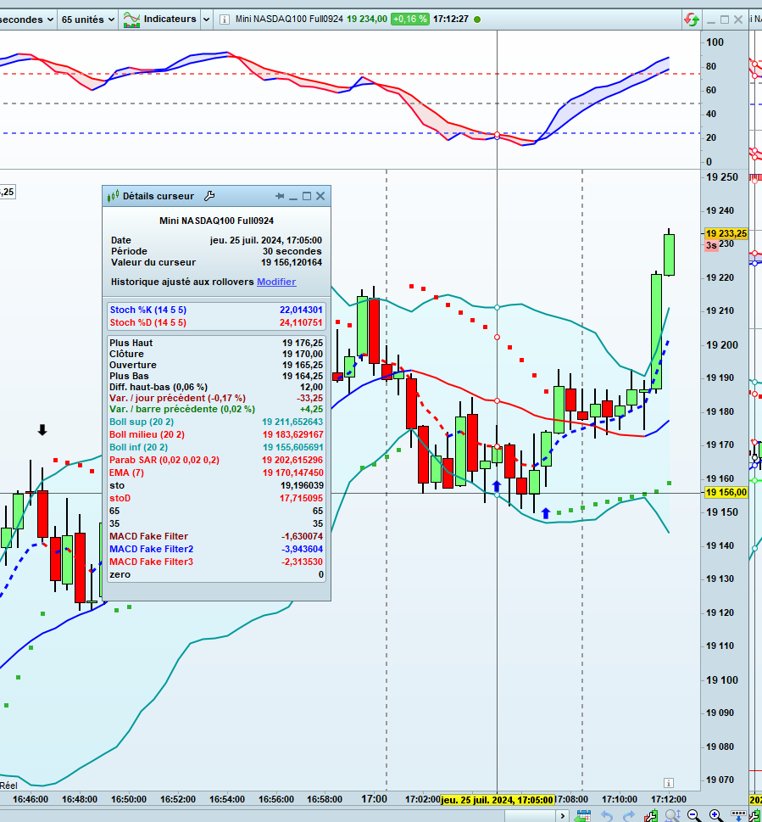Open chart settings wrench with candles
Image resolution: width=762 pixels, height=822 pixels.
pos(651,816)
